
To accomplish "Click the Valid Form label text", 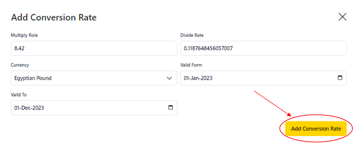I will tap(191, 65).
